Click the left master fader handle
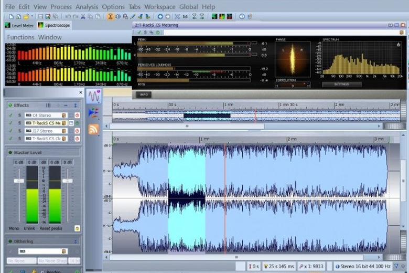409x273 pixels. click(x=19, y=181)
